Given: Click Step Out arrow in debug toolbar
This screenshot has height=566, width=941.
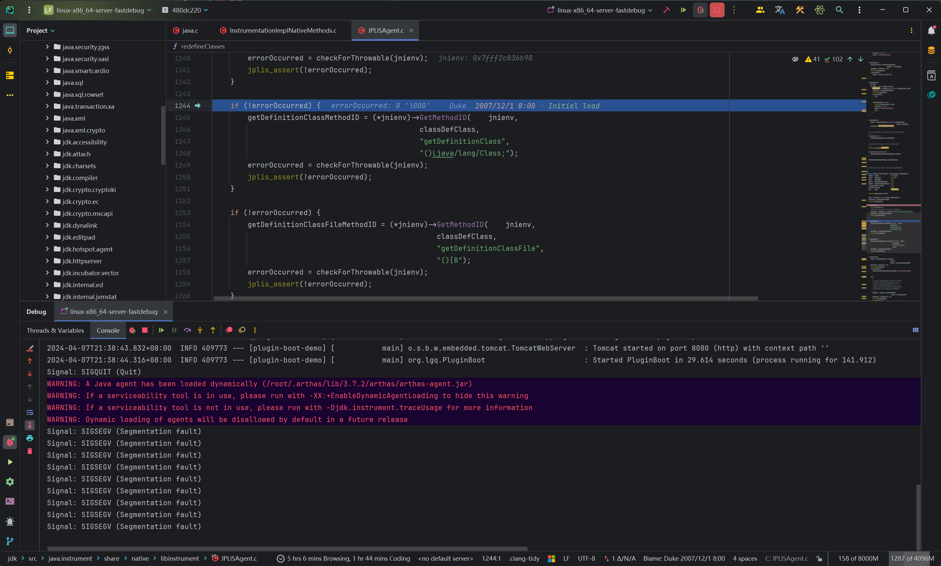Looking at the screenshot, I should [x=213, y=330].
